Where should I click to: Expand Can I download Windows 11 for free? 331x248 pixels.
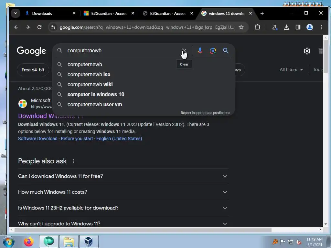point(123,176)
